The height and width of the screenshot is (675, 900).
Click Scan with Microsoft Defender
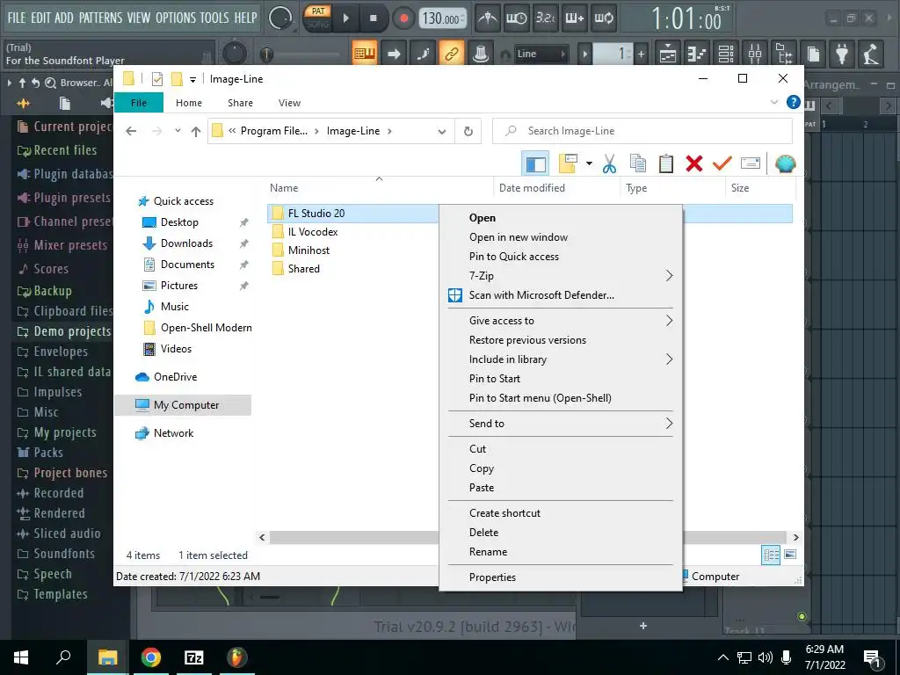click(560, 295)
